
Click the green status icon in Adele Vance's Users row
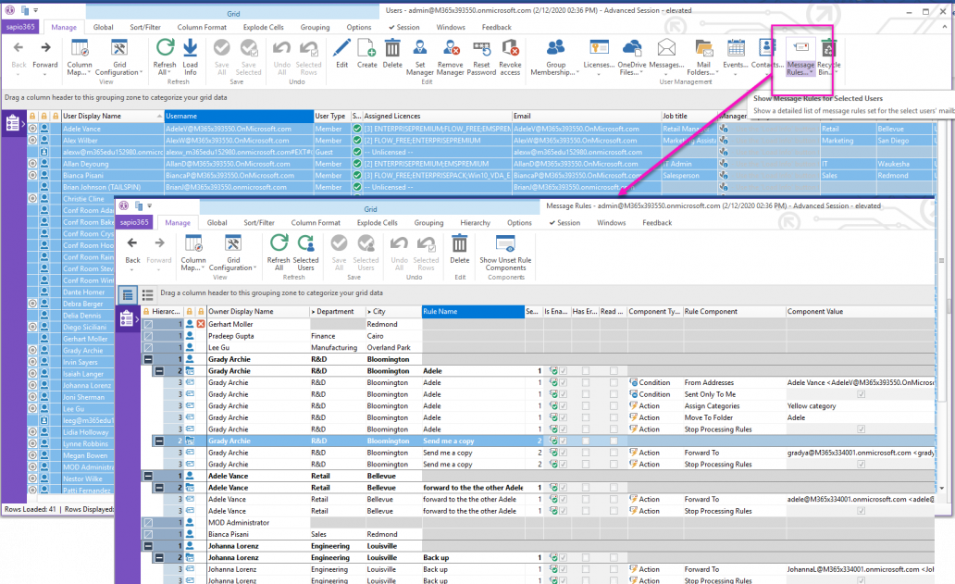(x=357, y=129)
